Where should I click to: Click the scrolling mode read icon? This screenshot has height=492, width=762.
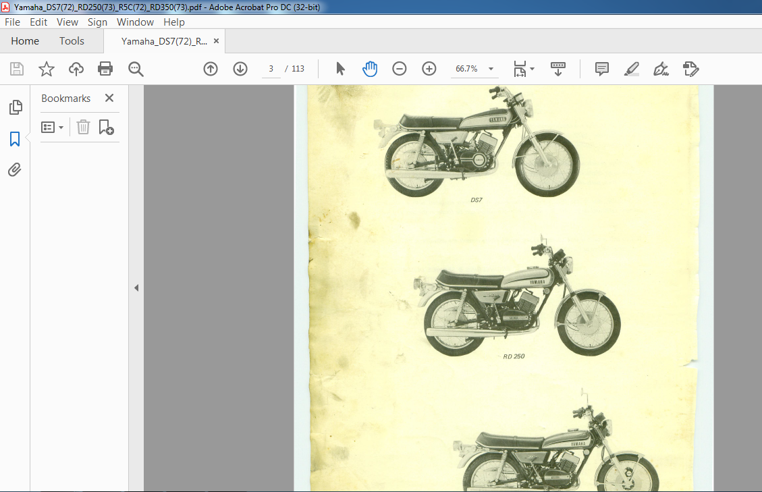[x=558, y=69]
